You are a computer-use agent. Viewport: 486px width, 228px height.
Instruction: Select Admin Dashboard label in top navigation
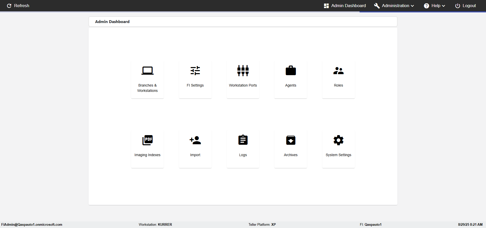[x=349, y=6]
